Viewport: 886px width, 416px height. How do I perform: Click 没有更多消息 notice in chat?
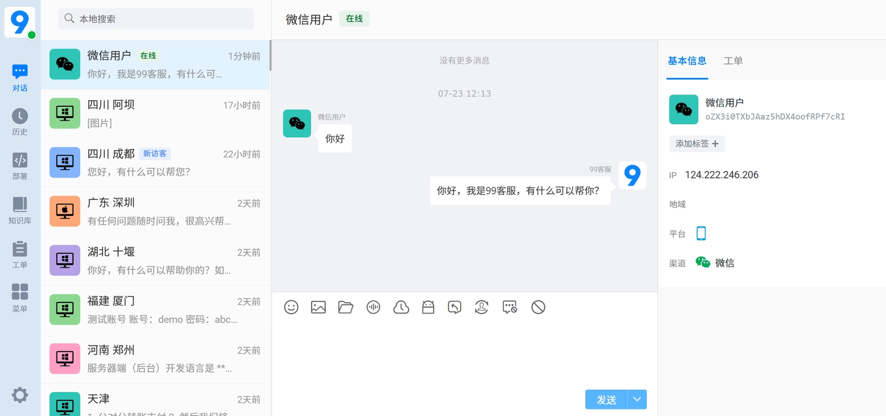point(465,60)
